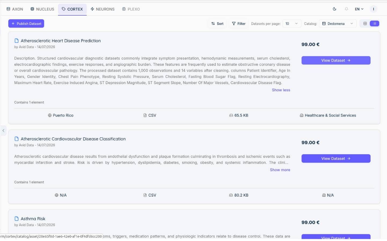Open notifications bell icon

pos(346,9)
